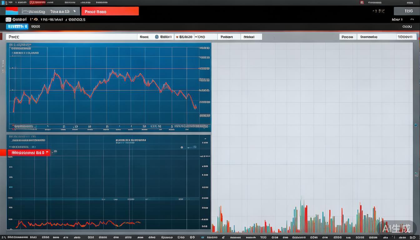This screenshot has width=420, height=240.
Task: Click the blue circular icon beside Ront
Action: click(x=157, y=37)
